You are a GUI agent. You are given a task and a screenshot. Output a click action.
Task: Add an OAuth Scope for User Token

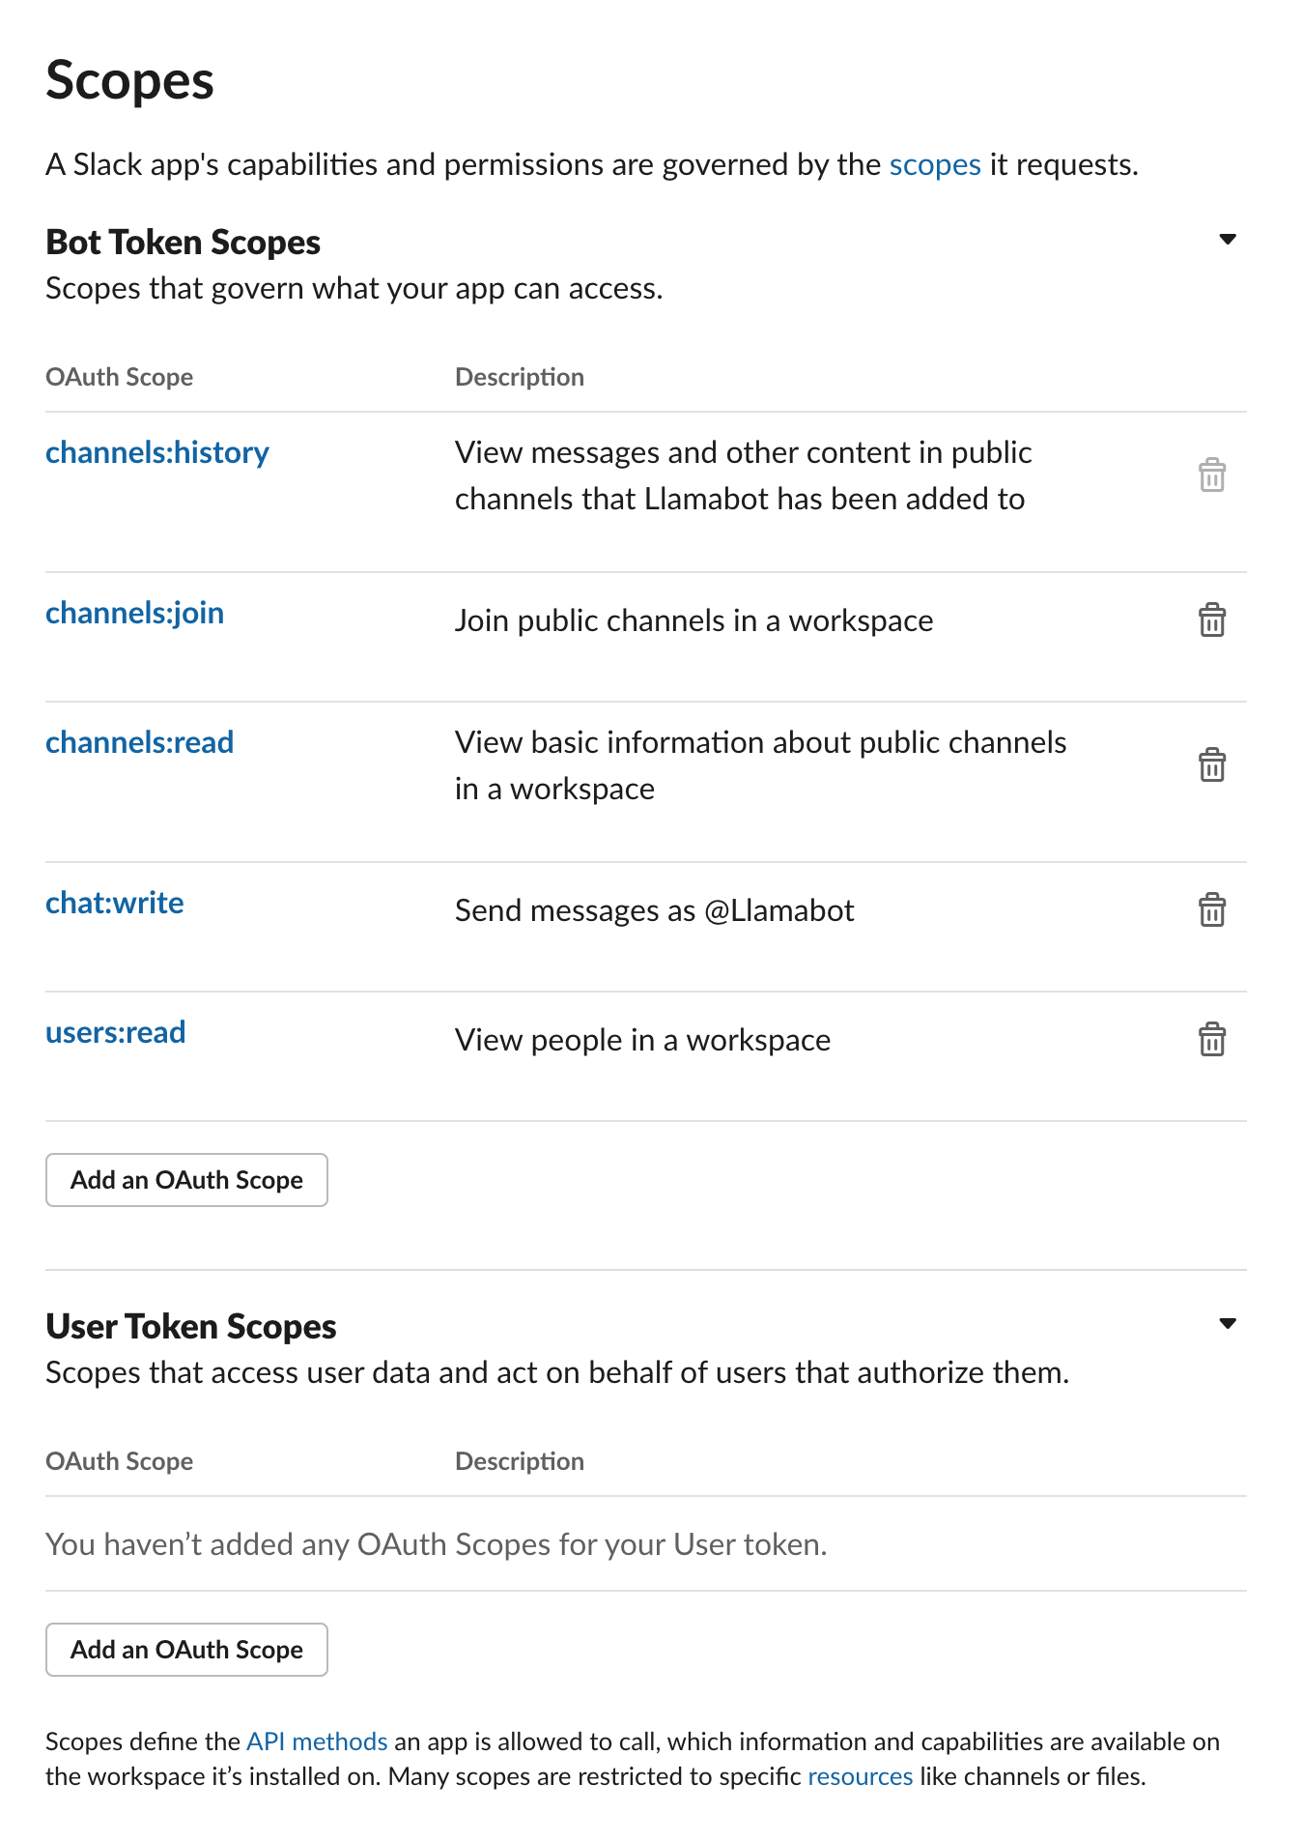tap(186, 1650)
